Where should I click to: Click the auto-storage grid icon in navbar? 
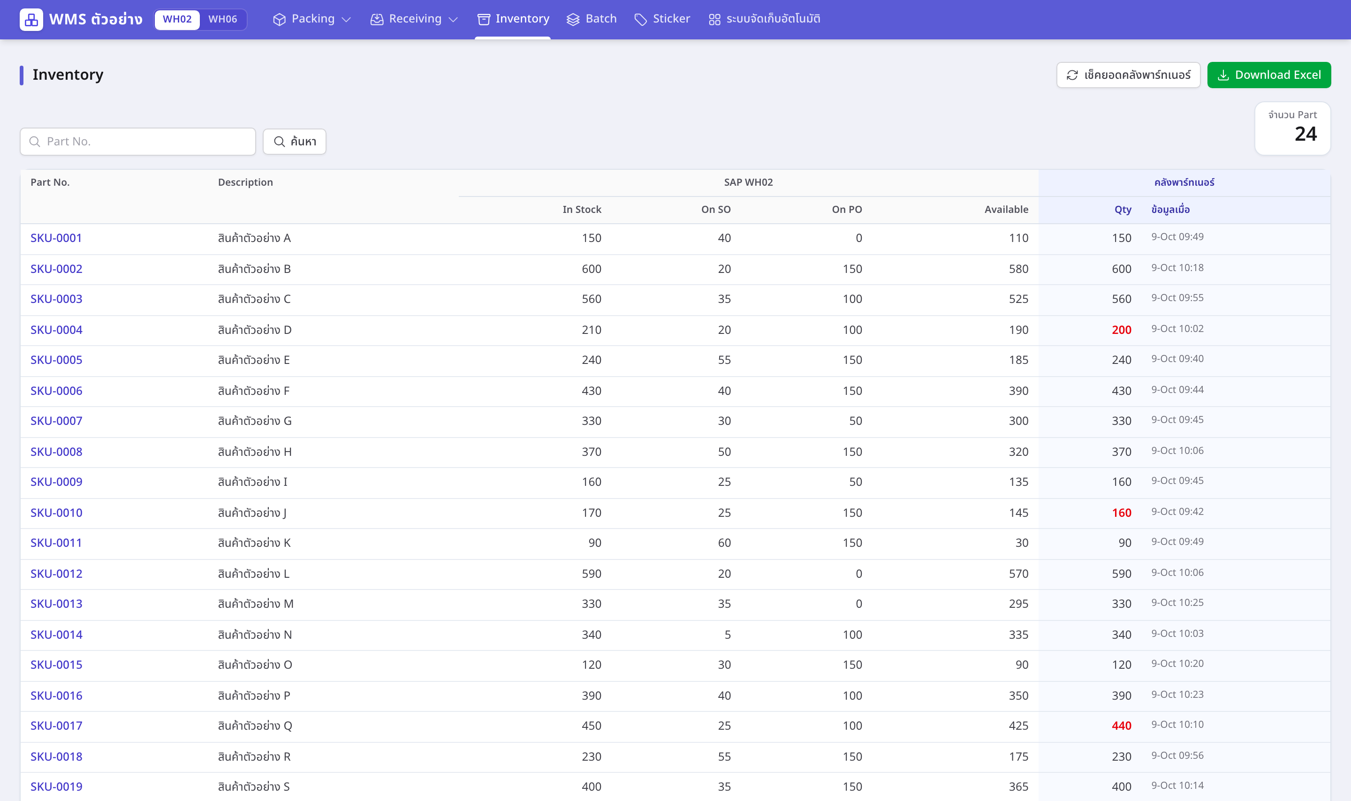(x=714, y=19)
